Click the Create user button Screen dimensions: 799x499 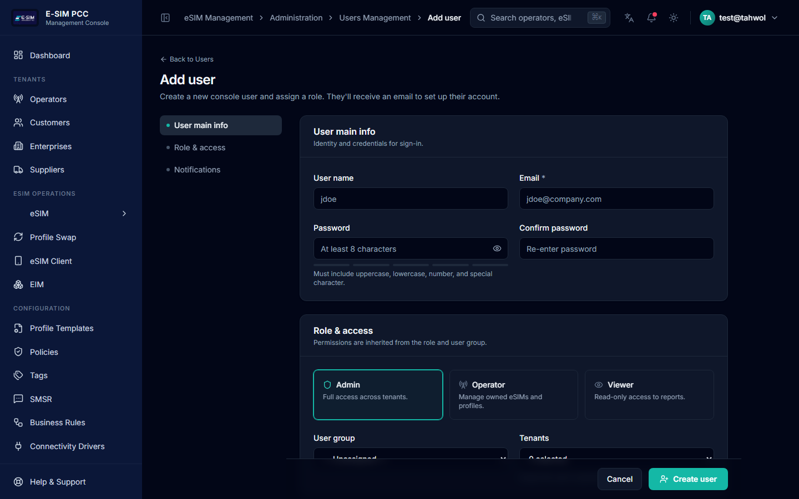point(687,479)
